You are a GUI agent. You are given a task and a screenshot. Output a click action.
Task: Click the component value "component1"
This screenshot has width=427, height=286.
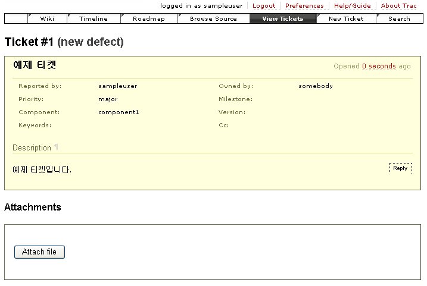pos(119,112)
